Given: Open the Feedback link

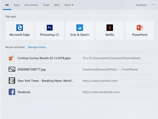Looking at the screenshot, I should [141, 5].
